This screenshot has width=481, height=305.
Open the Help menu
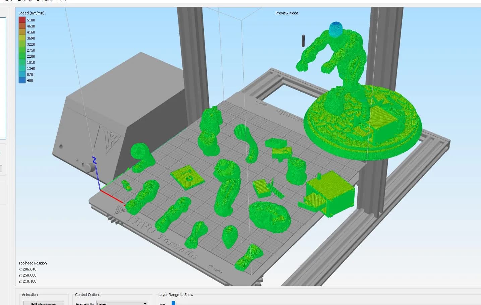61,1
